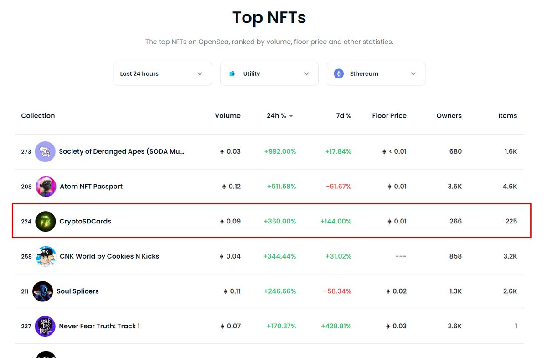Open the Atem NFT Passport avatar

(46, 187)
